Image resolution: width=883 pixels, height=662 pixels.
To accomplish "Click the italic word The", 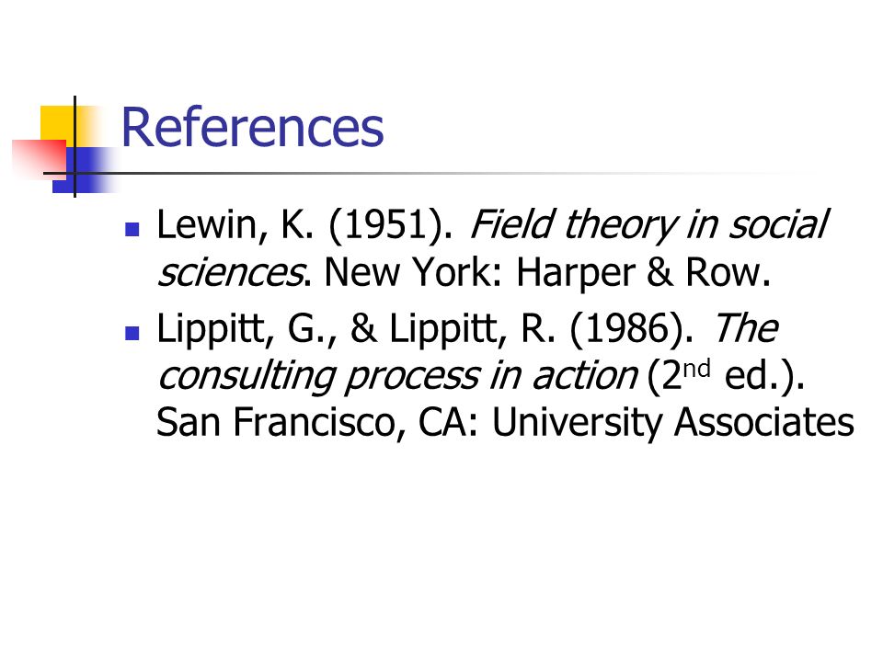I will coord(747,328).
